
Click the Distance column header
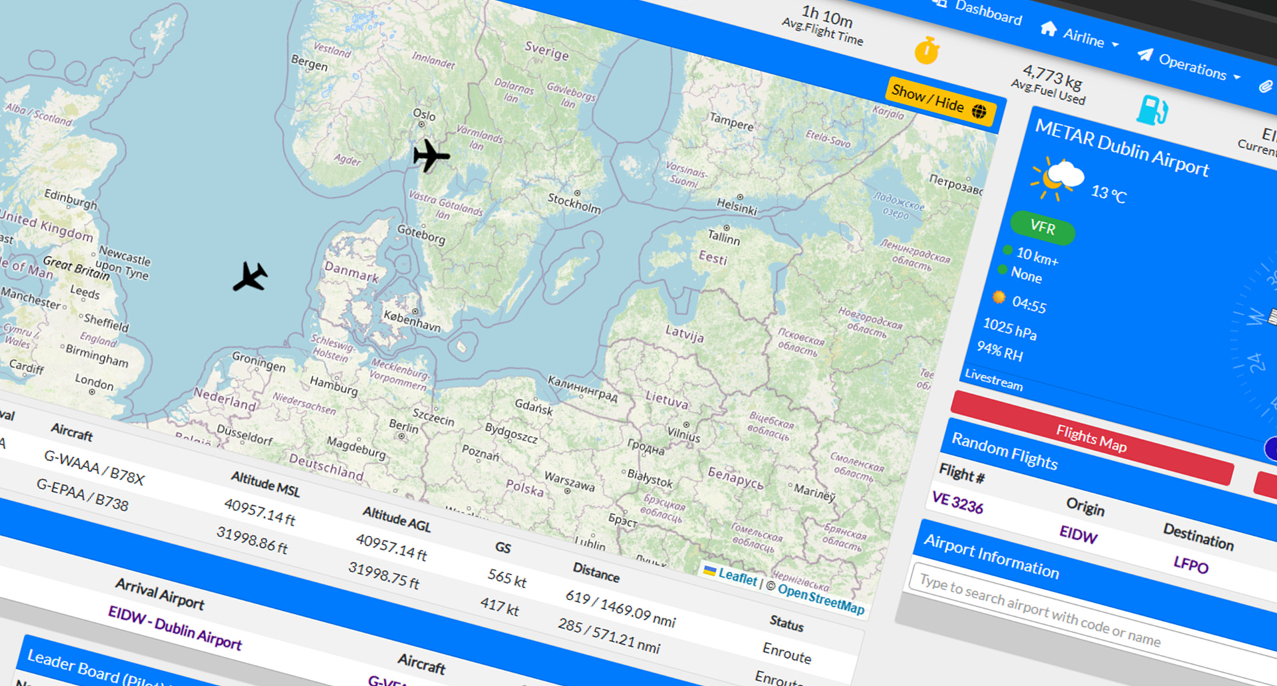596,572
